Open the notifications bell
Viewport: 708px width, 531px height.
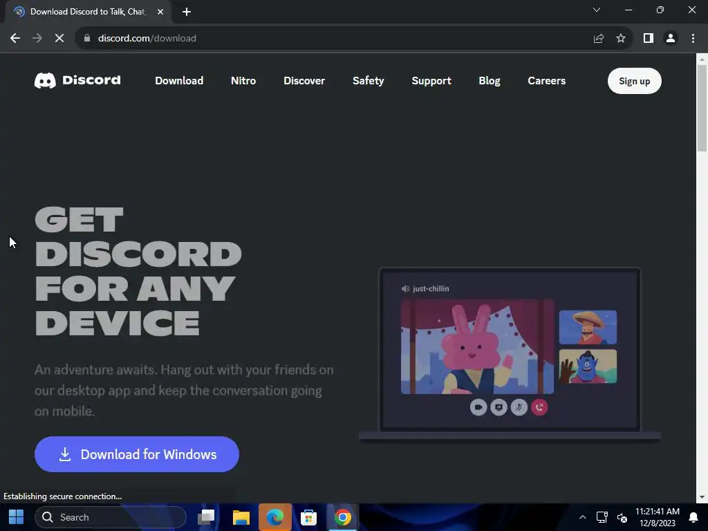coord(693,517)
